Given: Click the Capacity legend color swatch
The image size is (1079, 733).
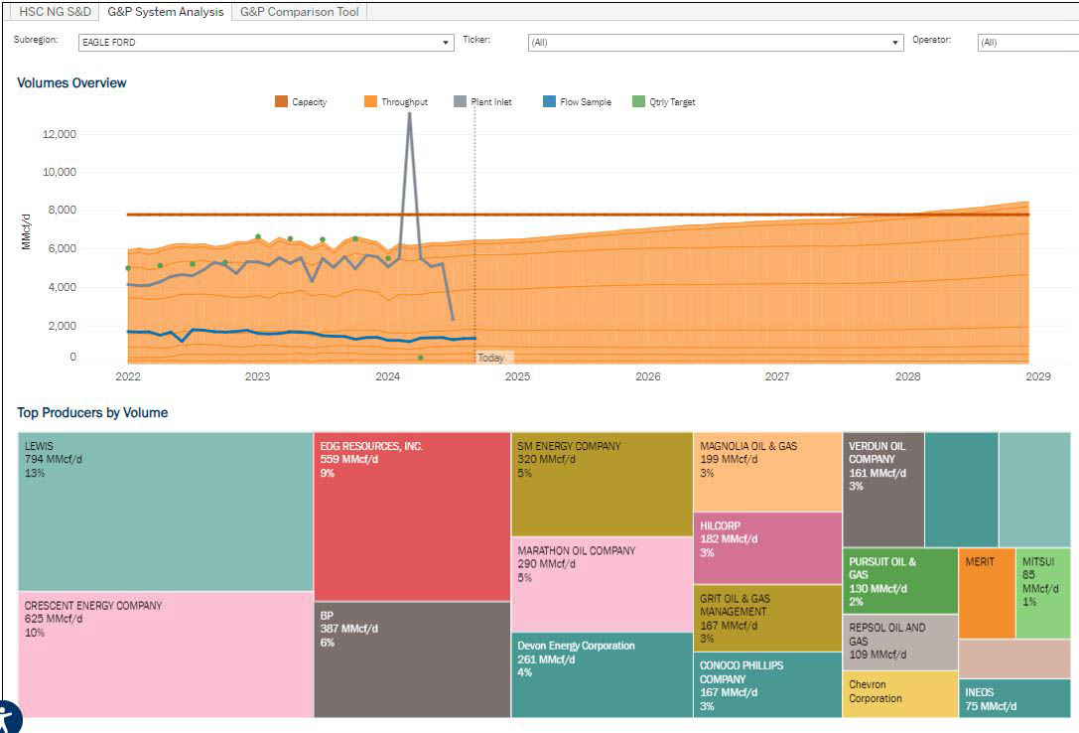Looking at the screenshot, I should click(281, 102).
